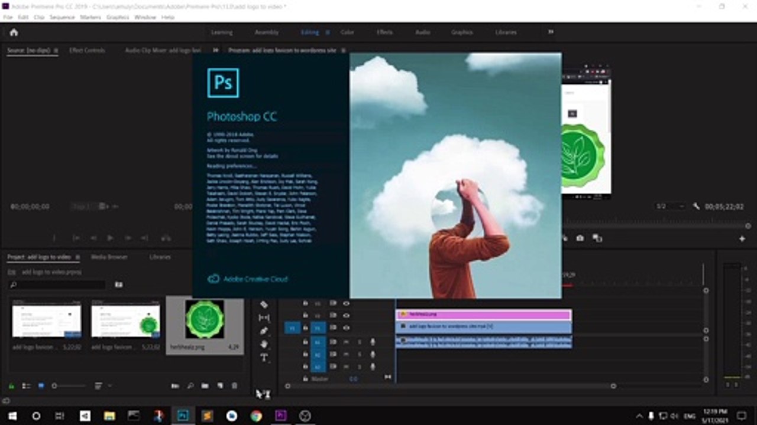The width and height of the screenshot is (757, 425).
Task: Open the Editing workspace menu icon
Action: click(328, 32)
